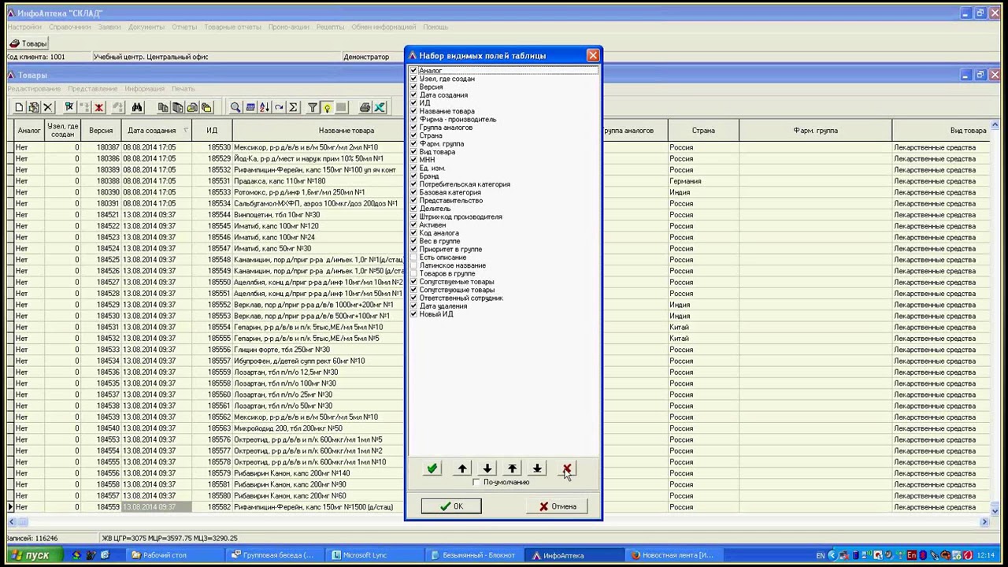Toggle the Название товара checkbox
Viewport: 1008px width, 567px height.
pos(413,111)
